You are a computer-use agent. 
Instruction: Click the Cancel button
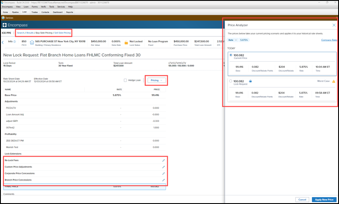(x=302, y=200)
